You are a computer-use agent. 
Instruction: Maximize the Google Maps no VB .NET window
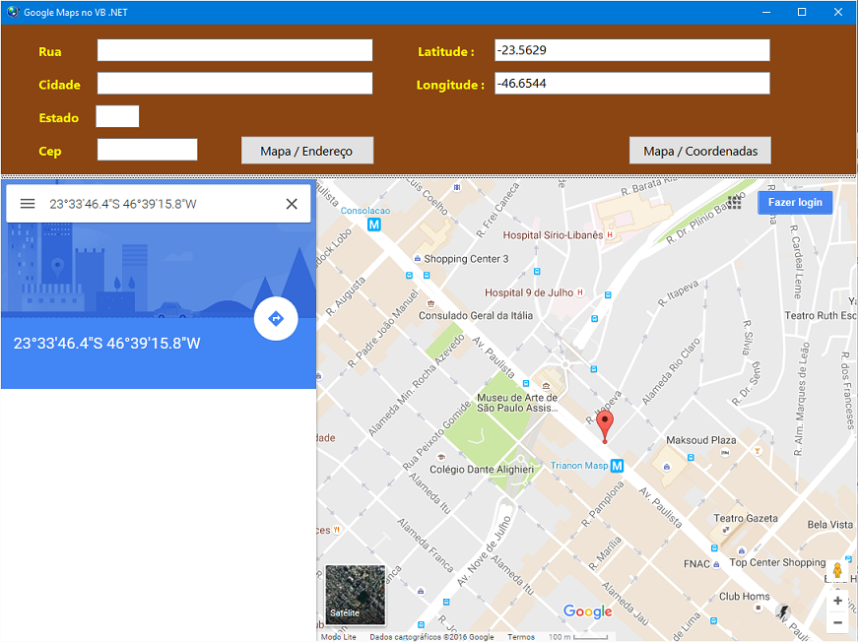click(x=802, y=12)
